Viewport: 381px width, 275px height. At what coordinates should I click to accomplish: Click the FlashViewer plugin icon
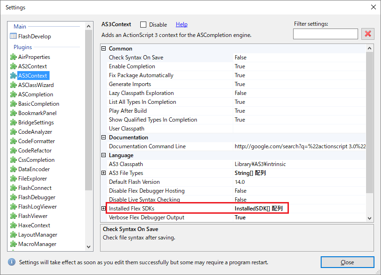point(14,216)
